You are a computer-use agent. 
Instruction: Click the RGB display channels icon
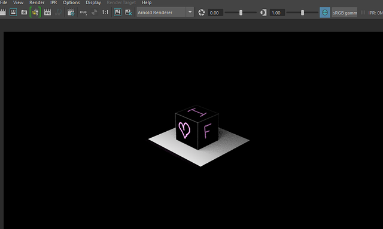point(83,12)
